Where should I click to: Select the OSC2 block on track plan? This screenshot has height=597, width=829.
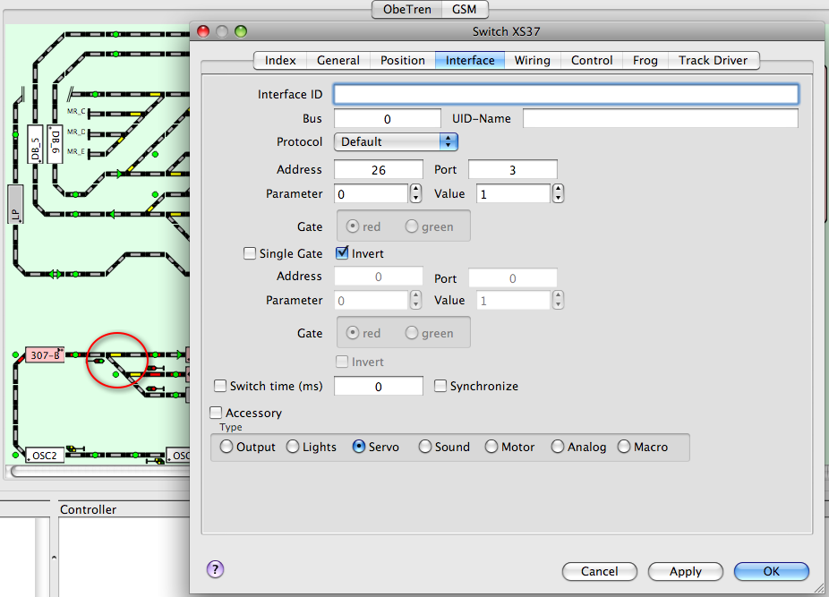45,456
